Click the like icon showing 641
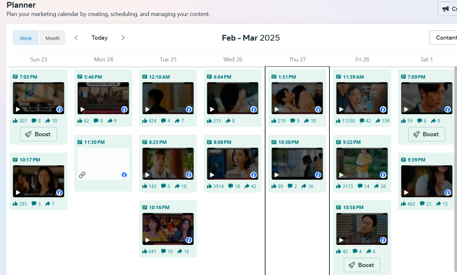Screen dimensions: 457x275 click(x=145, y=251)
